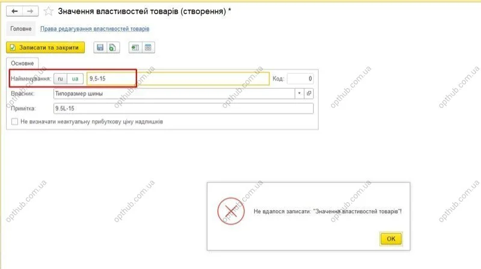Click the last blue toolbar icon

click(x=148, y=47)
